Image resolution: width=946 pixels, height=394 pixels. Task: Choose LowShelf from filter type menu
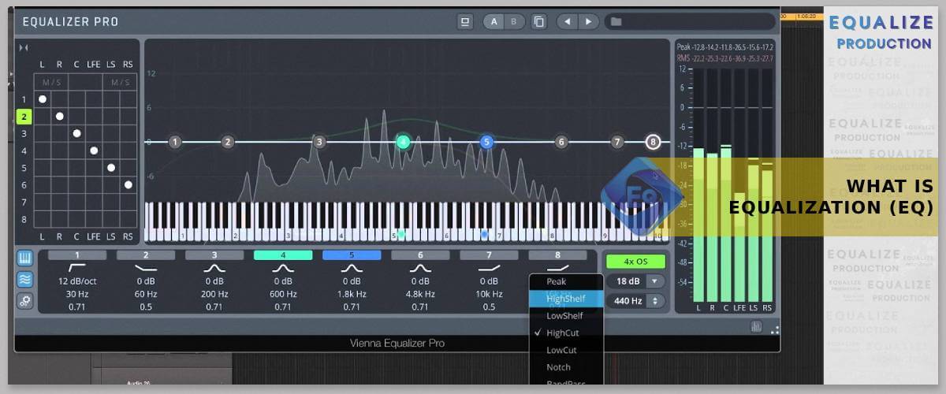click(567, 316)
